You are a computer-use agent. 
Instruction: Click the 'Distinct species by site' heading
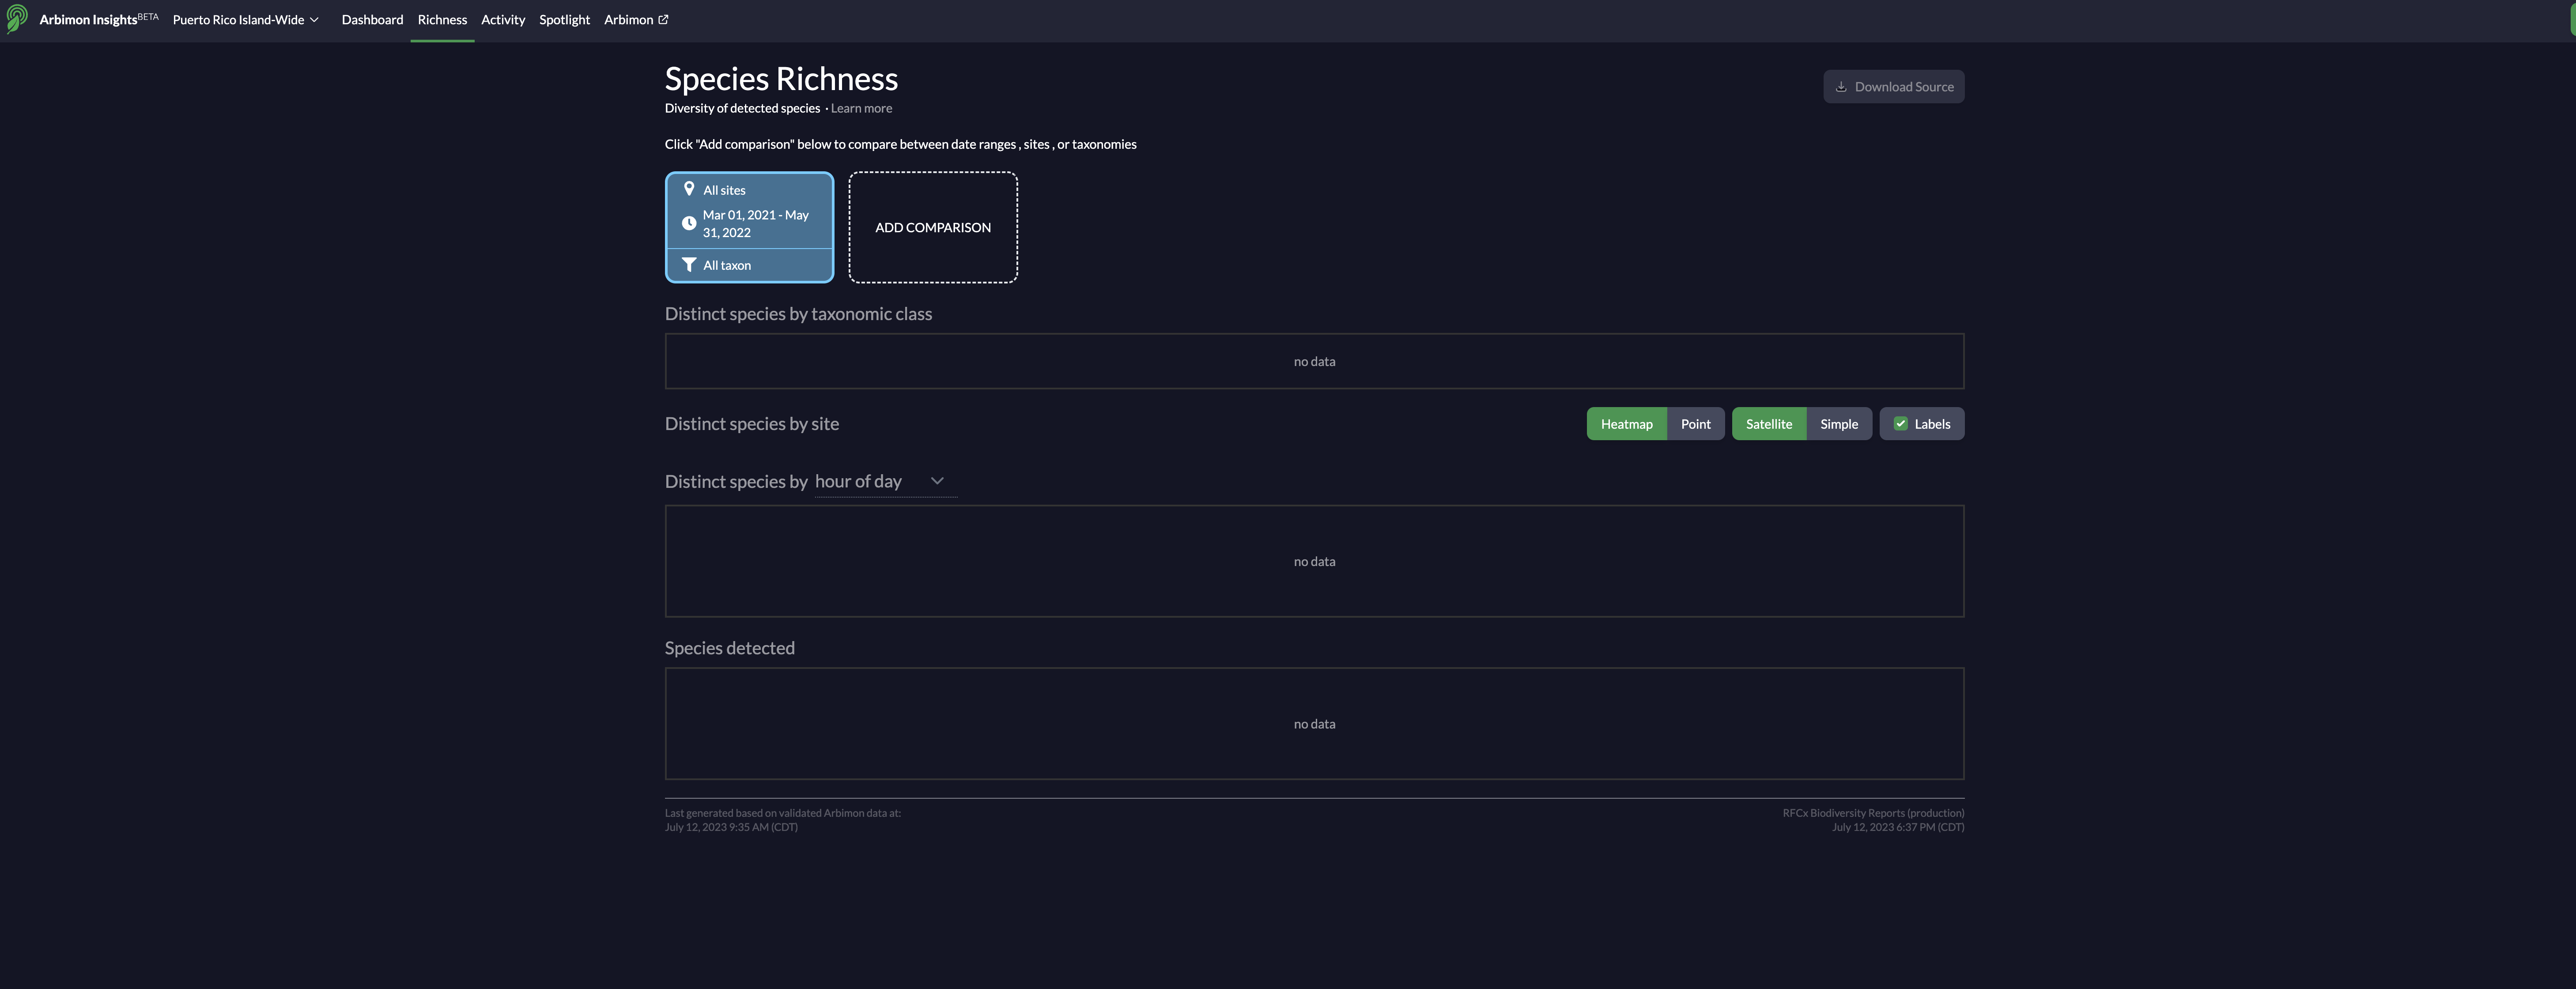(751, 424)
